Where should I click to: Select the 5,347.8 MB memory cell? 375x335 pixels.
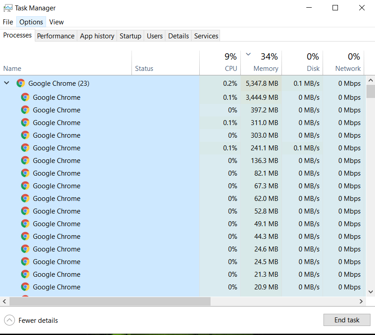261,84
